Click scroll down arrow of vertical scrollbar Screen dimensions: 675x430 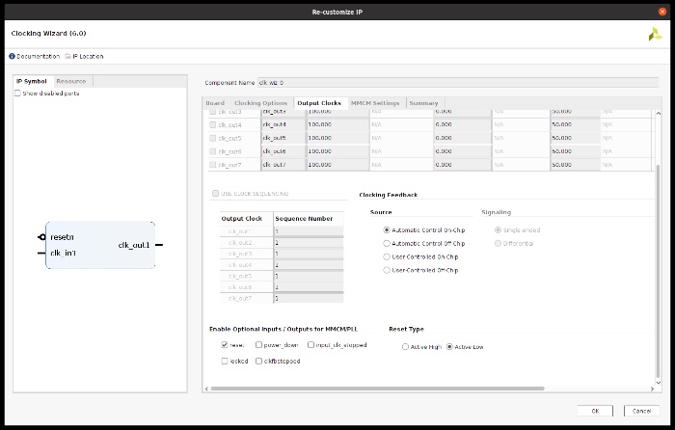658,382
